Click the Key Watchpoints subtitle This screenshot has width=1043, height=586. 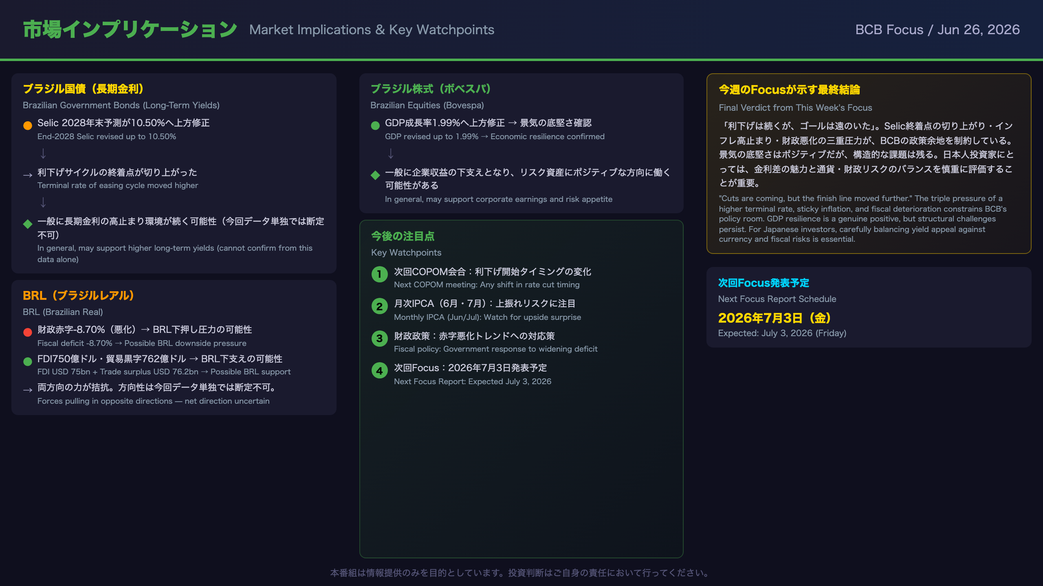coord(406,253)
